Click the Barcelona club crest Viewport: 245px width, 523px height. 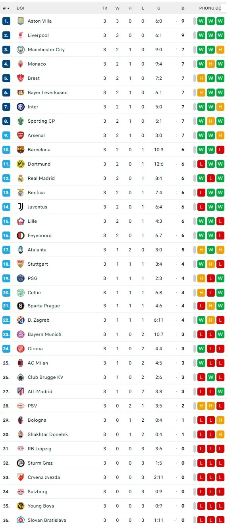coord(21,150)
